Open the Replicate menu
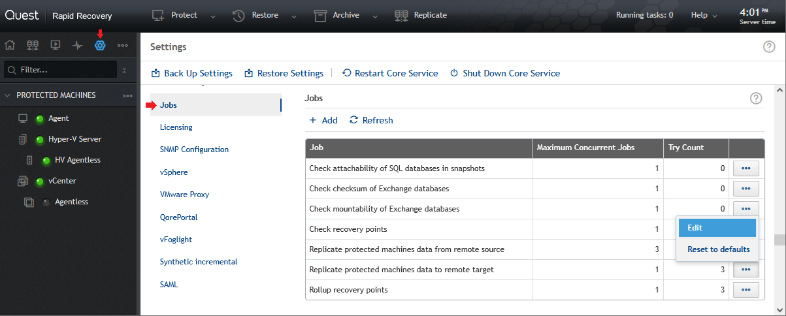 421,15
